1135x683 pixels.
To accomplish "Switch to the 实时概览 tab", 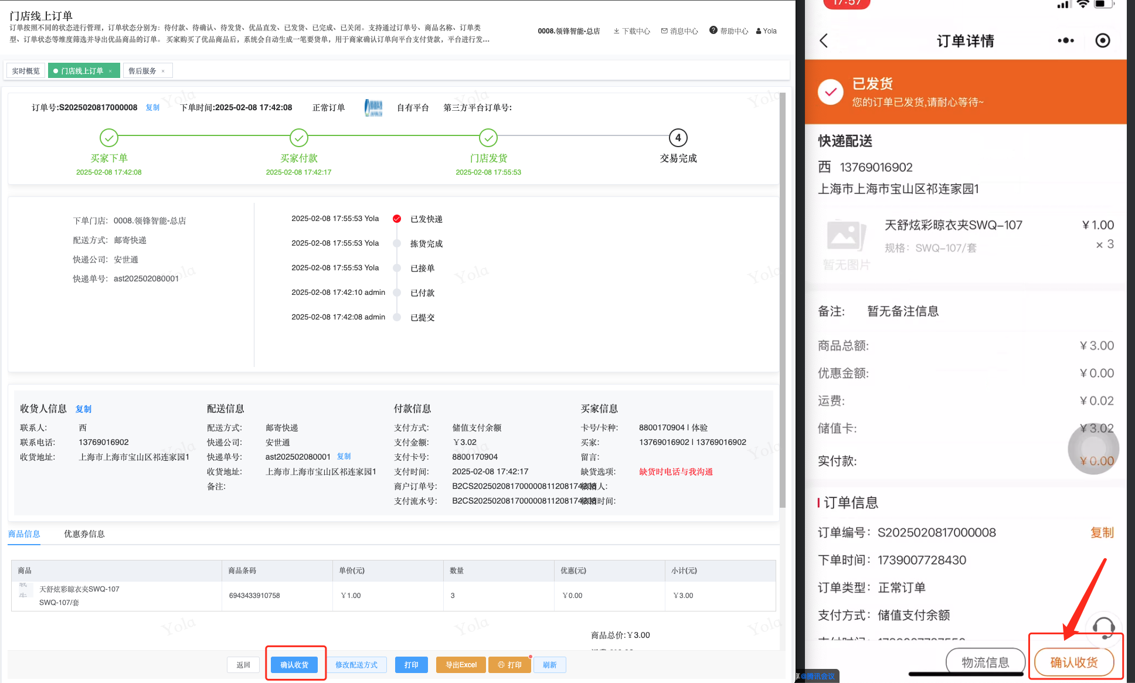I will (26, 71).
